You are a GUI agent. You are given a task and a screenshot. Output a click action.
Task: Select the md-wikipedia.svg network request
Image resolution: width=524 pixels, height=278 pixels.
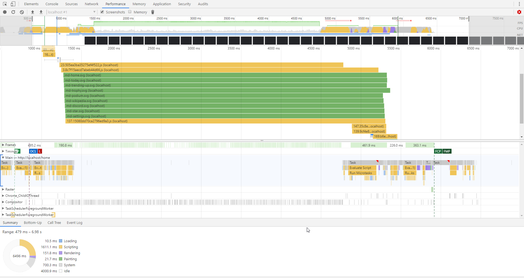click(224, 101)
